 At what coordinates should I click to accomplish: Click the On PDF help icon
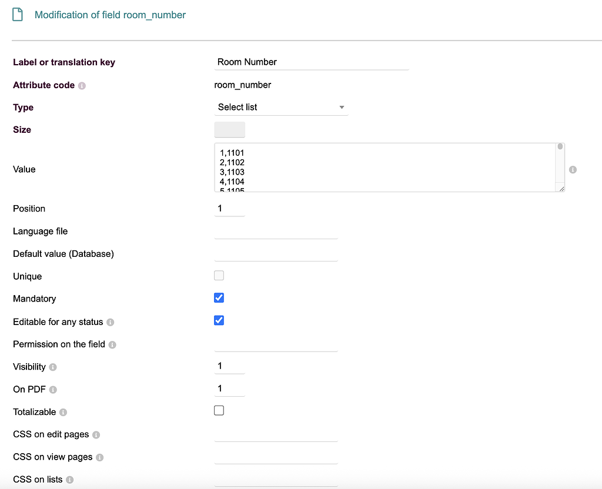[52, 390]
